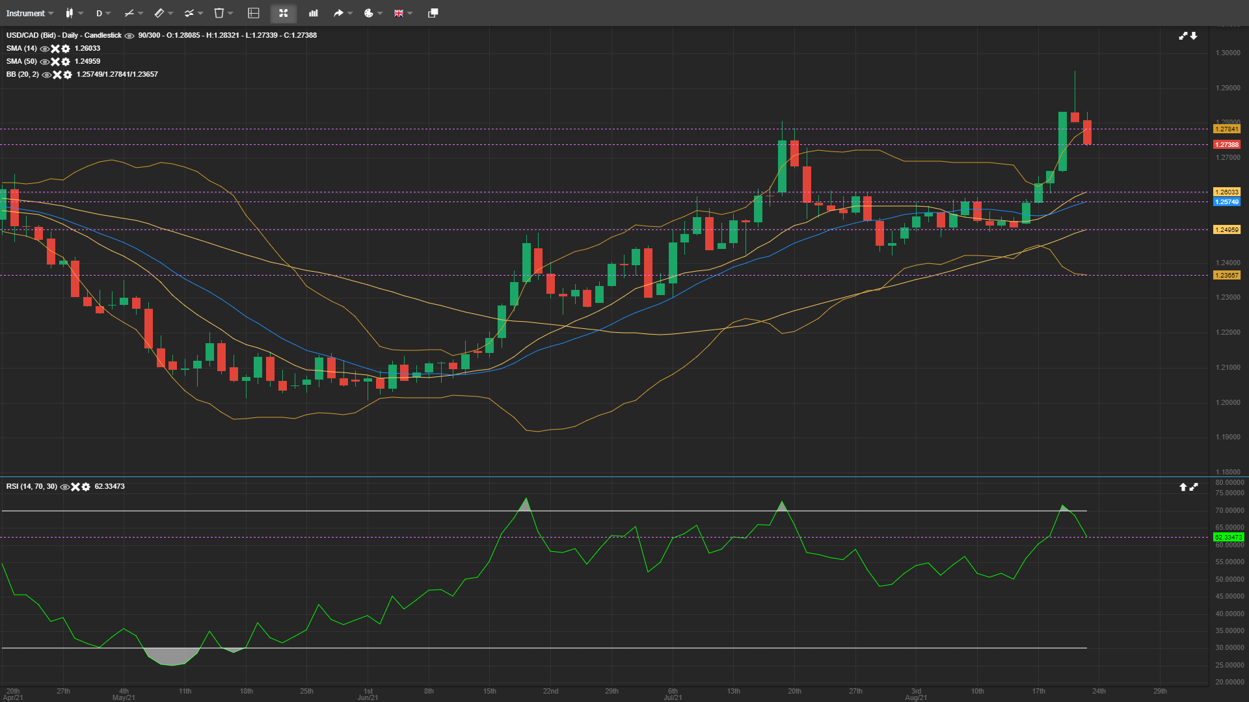1249x702 pixels.
Task: Click the detach window icon
Action: point(433,13)
